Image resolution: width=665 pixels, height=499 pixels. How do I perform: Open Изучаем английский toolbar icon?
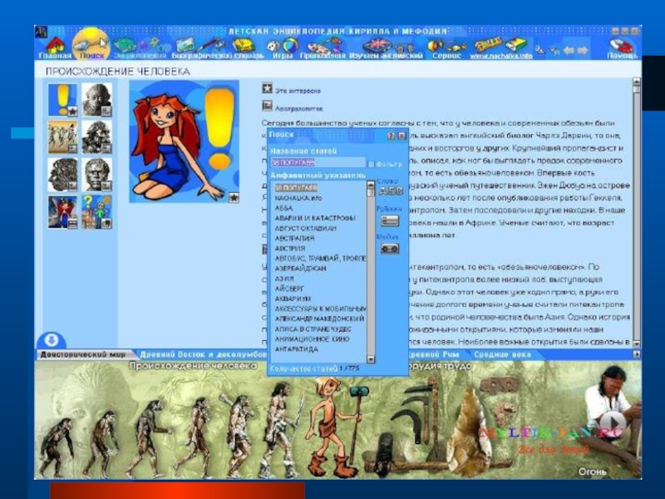click(x=386, y=48)
